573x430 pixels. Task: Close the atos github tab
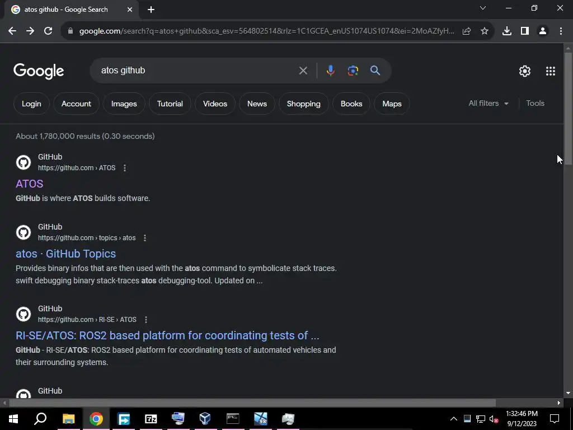tap(130, 10)
